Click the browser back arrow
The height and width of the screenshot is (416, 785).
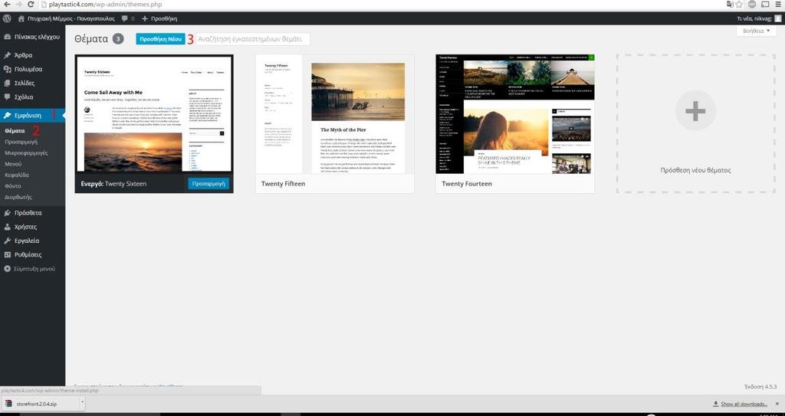tap(6, 5)
